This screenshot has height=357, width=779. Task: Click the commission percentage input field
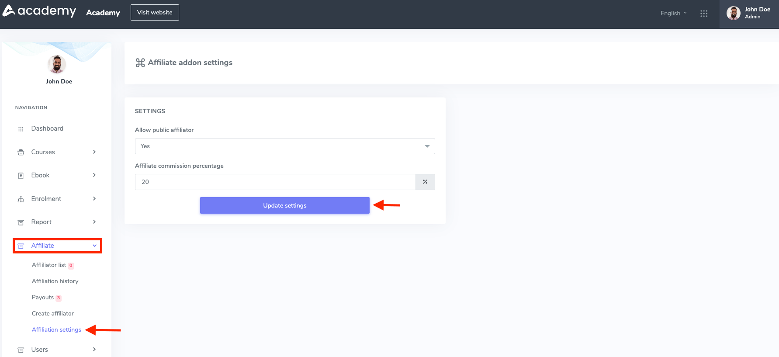tap(275, 182)
